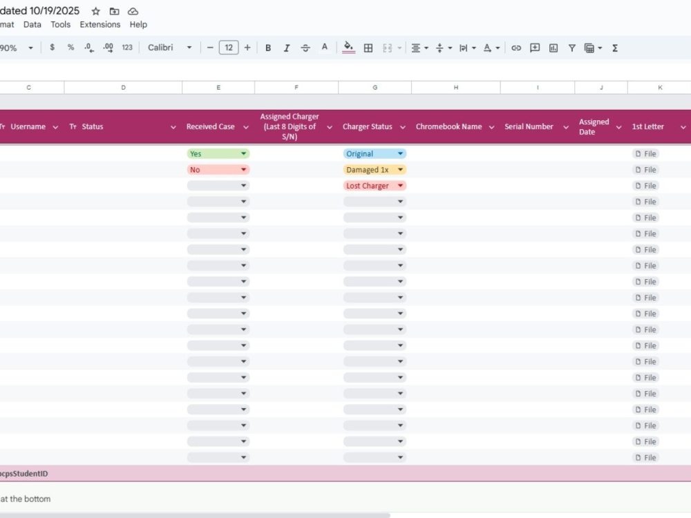The image size is (691, 518).
Task: Create a filter
Action: coord(571,48)
